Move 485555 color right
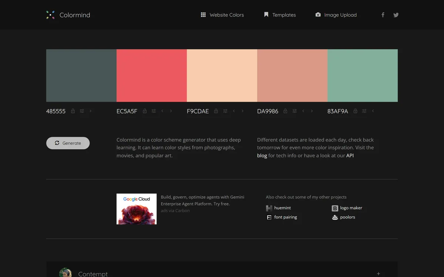Viewport: 444px width, 277px height. click(91, 111)
